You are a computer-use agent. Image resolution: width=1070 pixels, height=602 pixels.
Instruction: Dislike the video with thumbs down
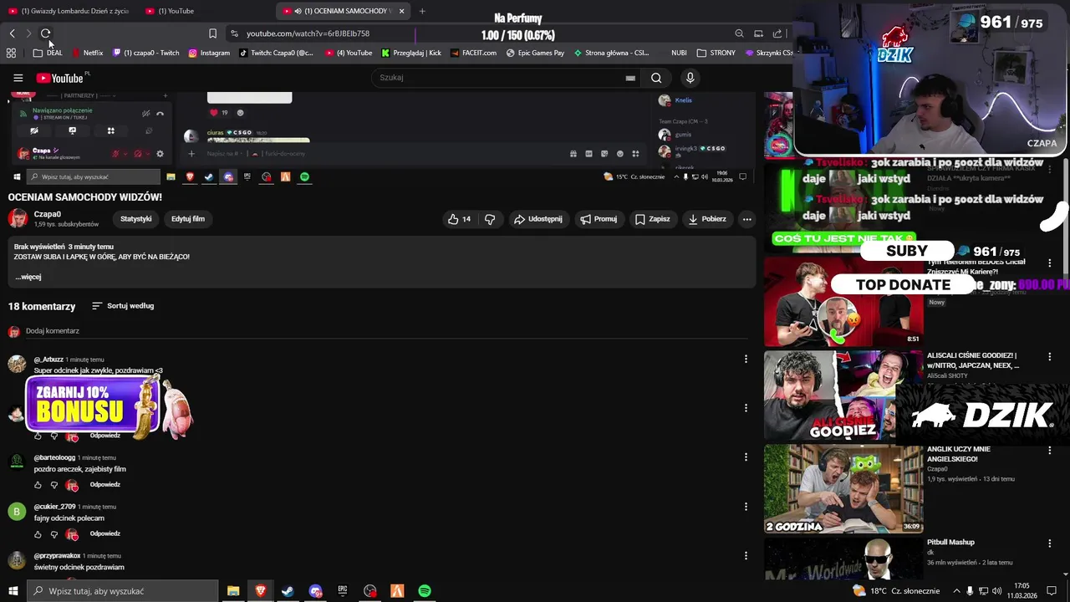point(490,219)
